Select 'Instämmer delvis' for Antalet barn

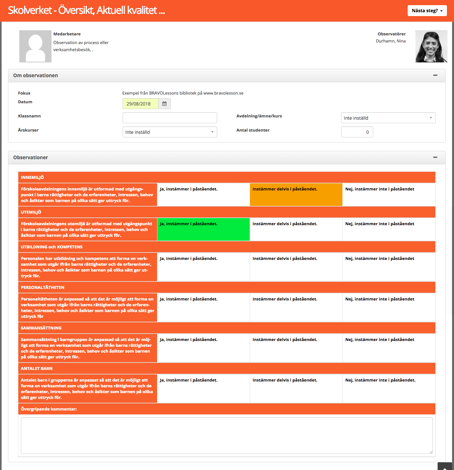[296, 389]
